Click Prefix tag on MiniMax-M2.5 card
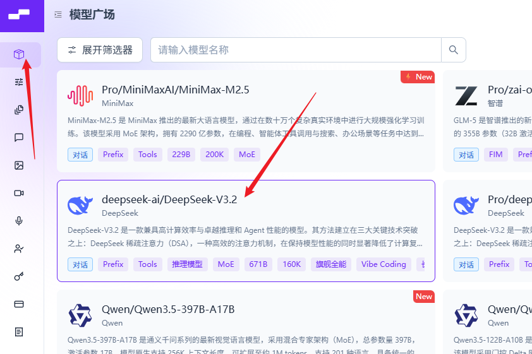This screenshot has width=532, height=354. point(113,155)
